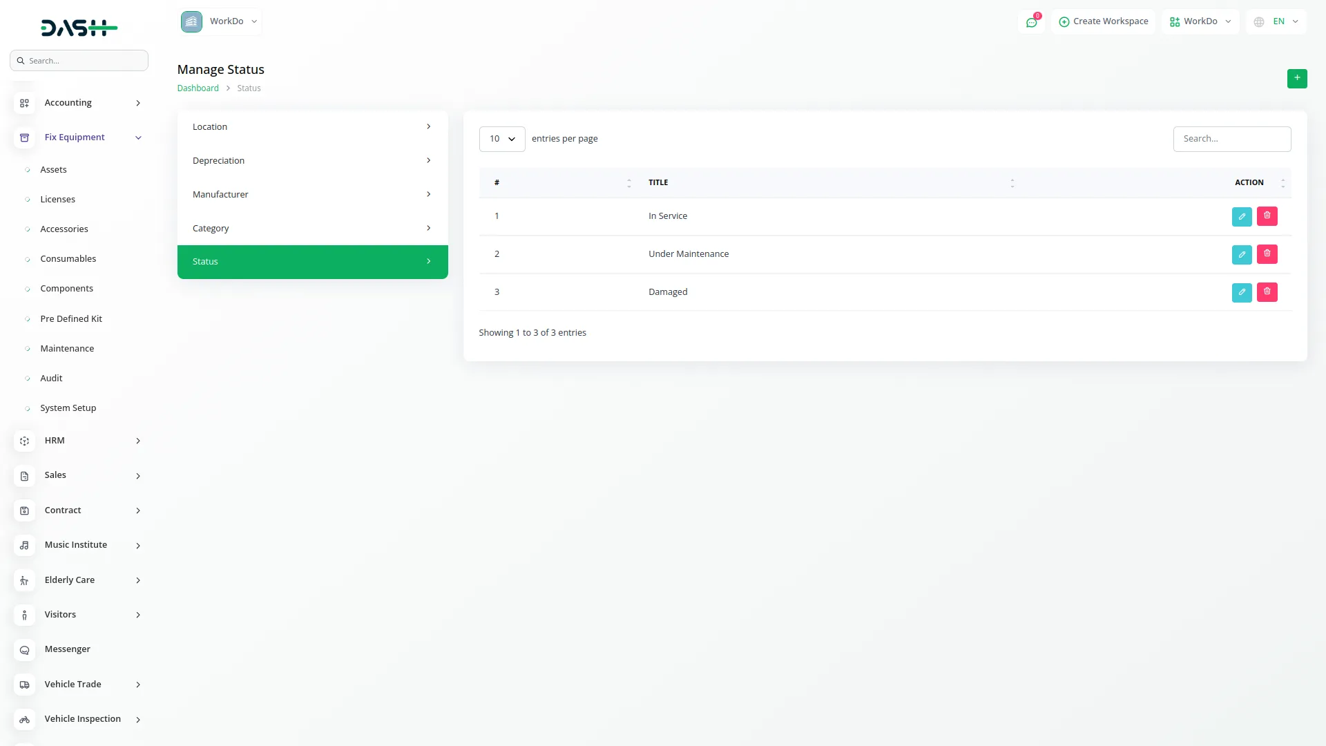Delete the Damaged status row
This screenshot has width=1326, height=746.
1267,292
